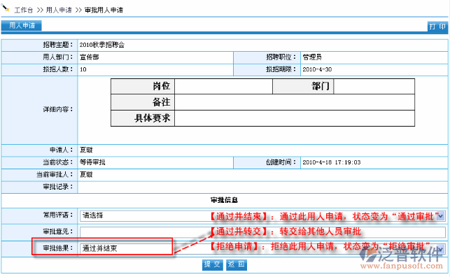The width and height of the screenshot is (450, 277).
Task: Click the 打印 print button
Action: [437, 27]
